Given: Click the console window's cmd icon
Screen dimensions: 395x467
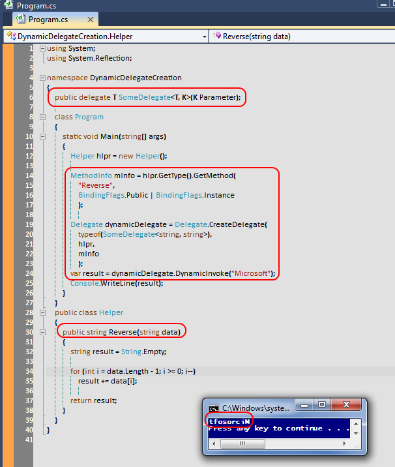Looking at the screenshot, I should (x=212, y=406).
